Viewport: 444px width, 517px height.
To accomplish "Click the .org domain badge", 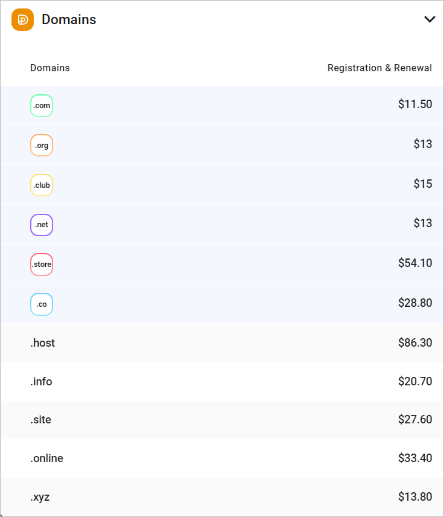I will click(42, 146).
